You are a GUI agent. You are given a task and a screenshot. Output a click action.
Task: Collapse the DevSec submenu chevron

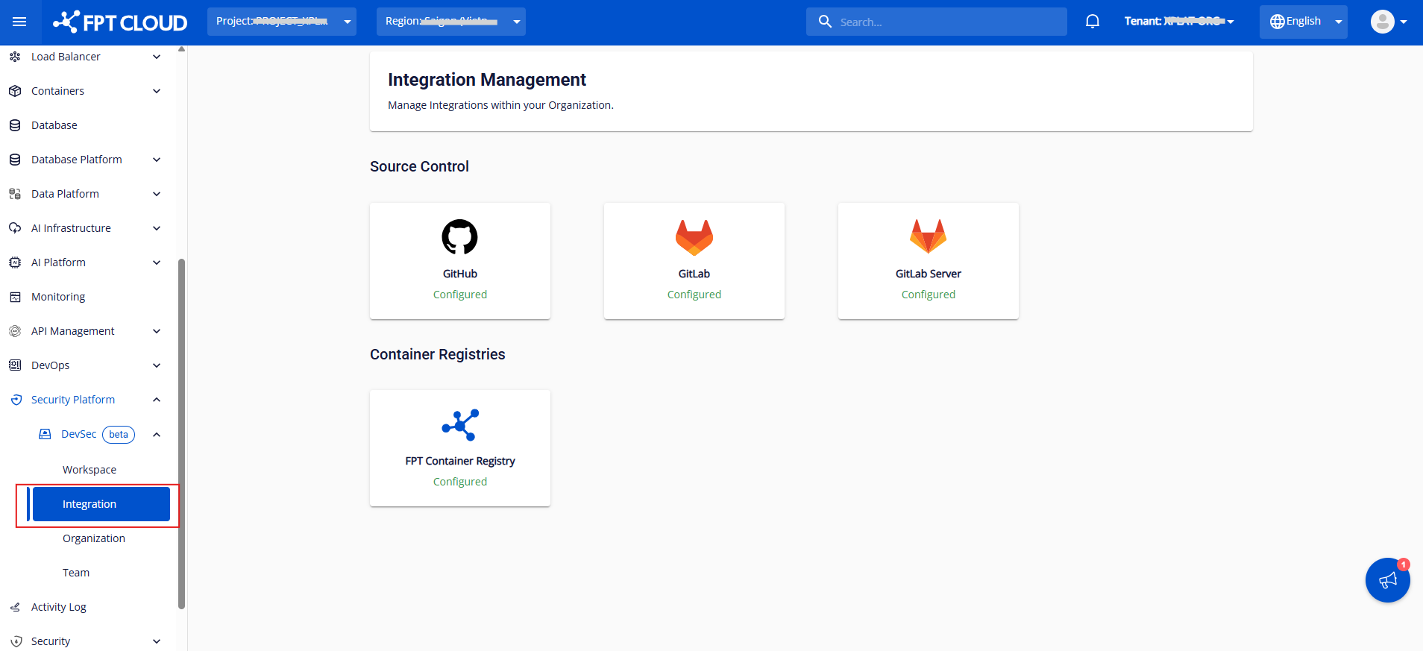coord(157,434)
